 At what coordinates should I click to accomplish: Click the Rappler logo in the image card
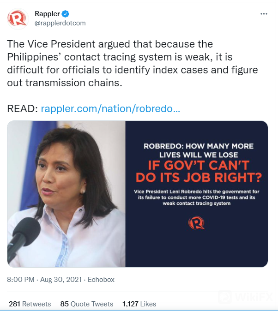(196, 223)
